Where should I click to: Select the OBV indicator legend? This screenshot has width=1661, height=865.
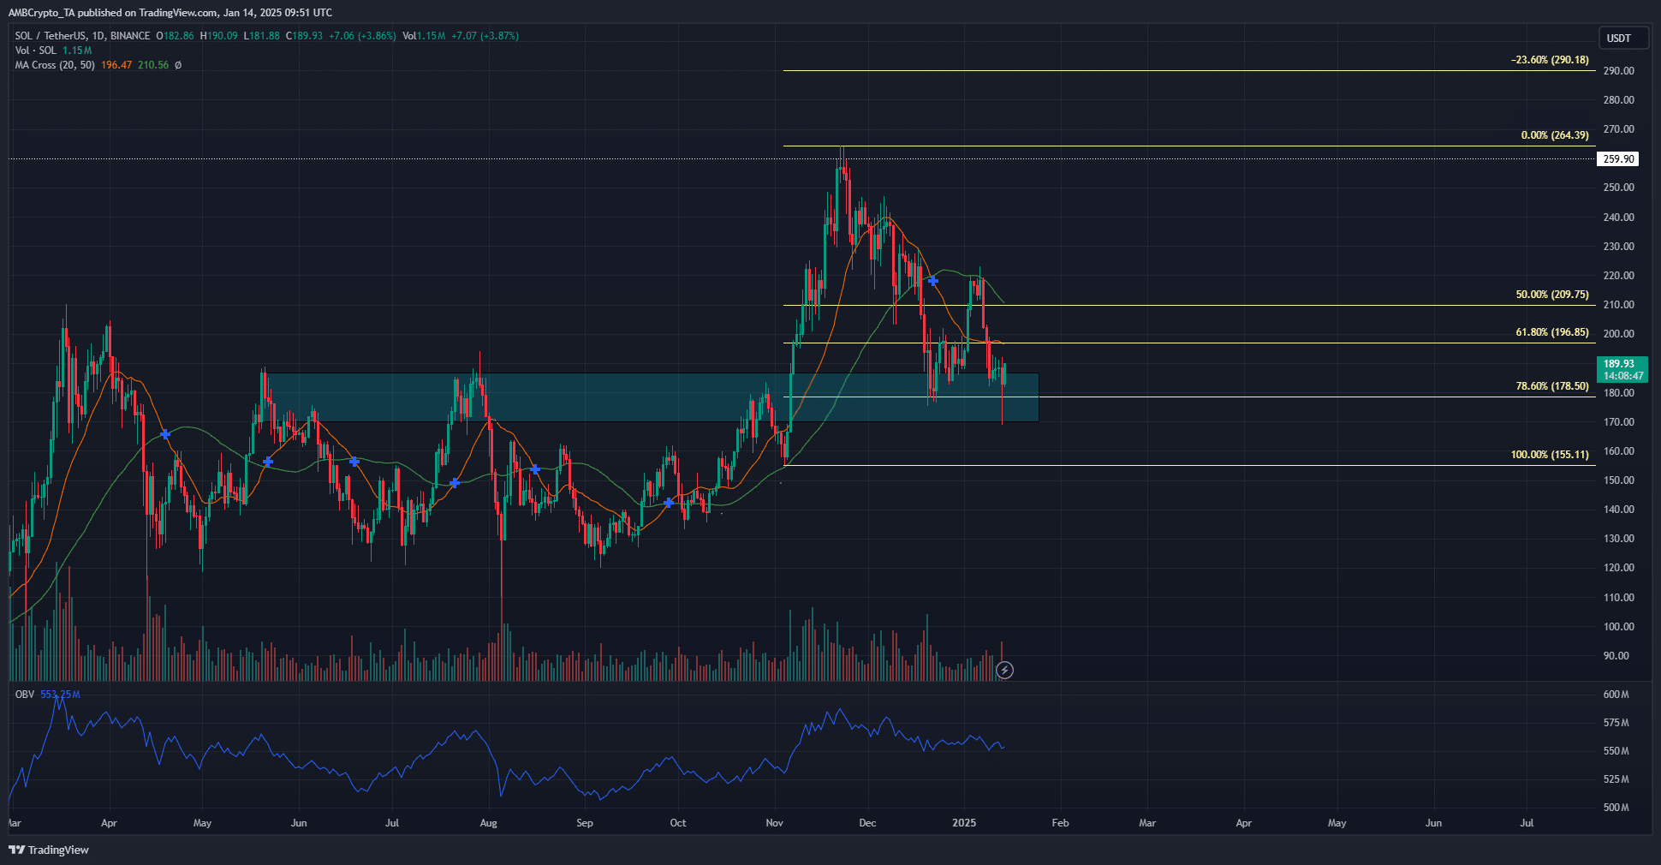pos(24,694)
